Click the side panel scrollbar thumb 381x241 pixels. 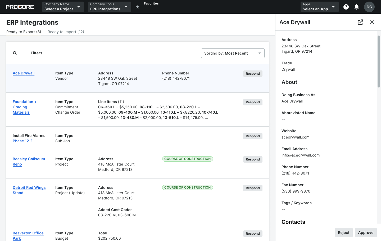(x=379, y=61)
